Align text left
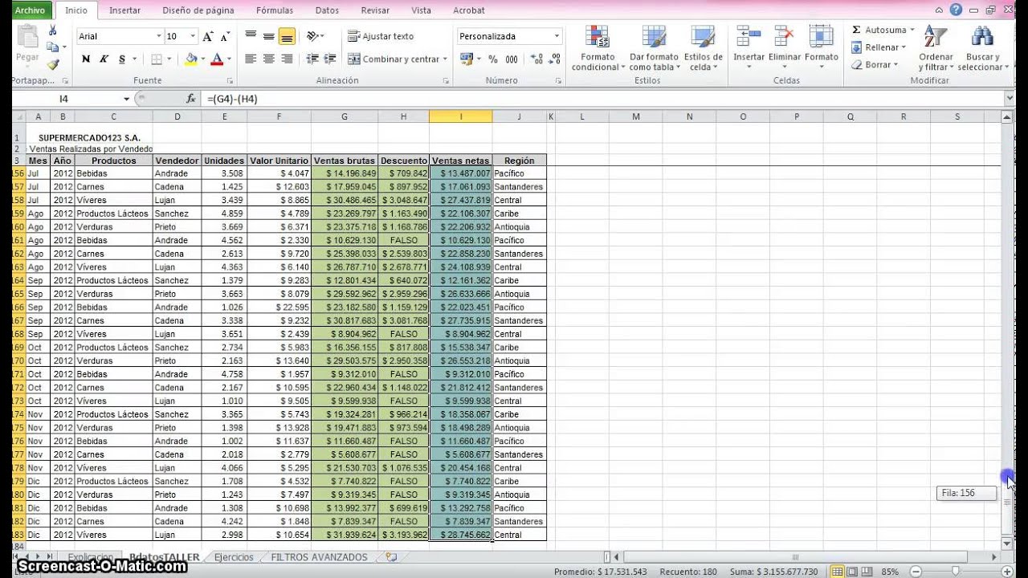Screen dimensions: 1028x578 coord(251,59)
